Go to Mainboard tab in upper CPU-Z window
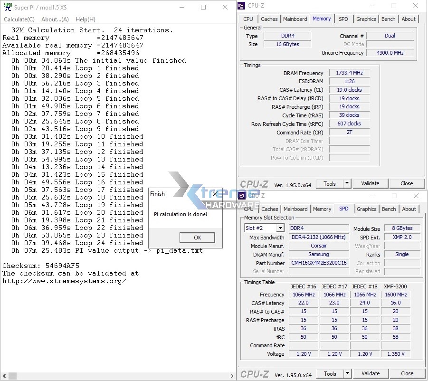The height and width of the screenshot is (381, 428). 295,19
